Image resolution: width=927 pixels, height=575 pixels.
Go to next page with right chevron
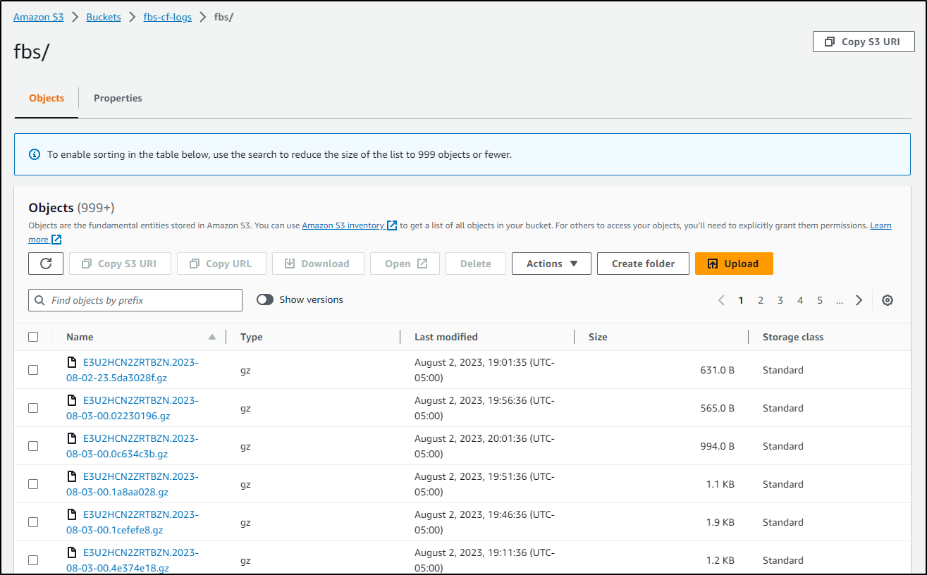pyautogui.click(x=859, y=300)
